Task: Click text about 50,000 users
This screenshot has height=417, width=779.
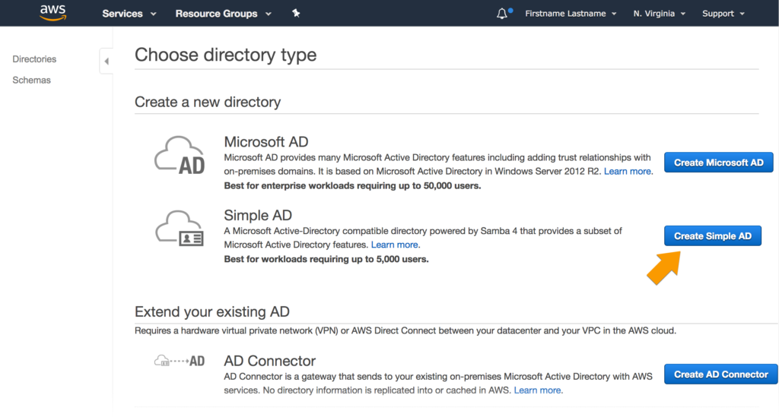Action: tap(352, 186)
